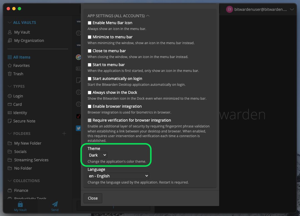Viewport: 300px width, 216px height.
Task: Collapse the Collections section chevron
Action: (x=9, y=181)
